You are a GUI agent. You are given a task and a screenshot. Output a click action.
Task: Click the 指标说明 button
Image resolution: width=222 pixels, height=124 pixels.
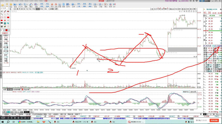click(193, 92)
